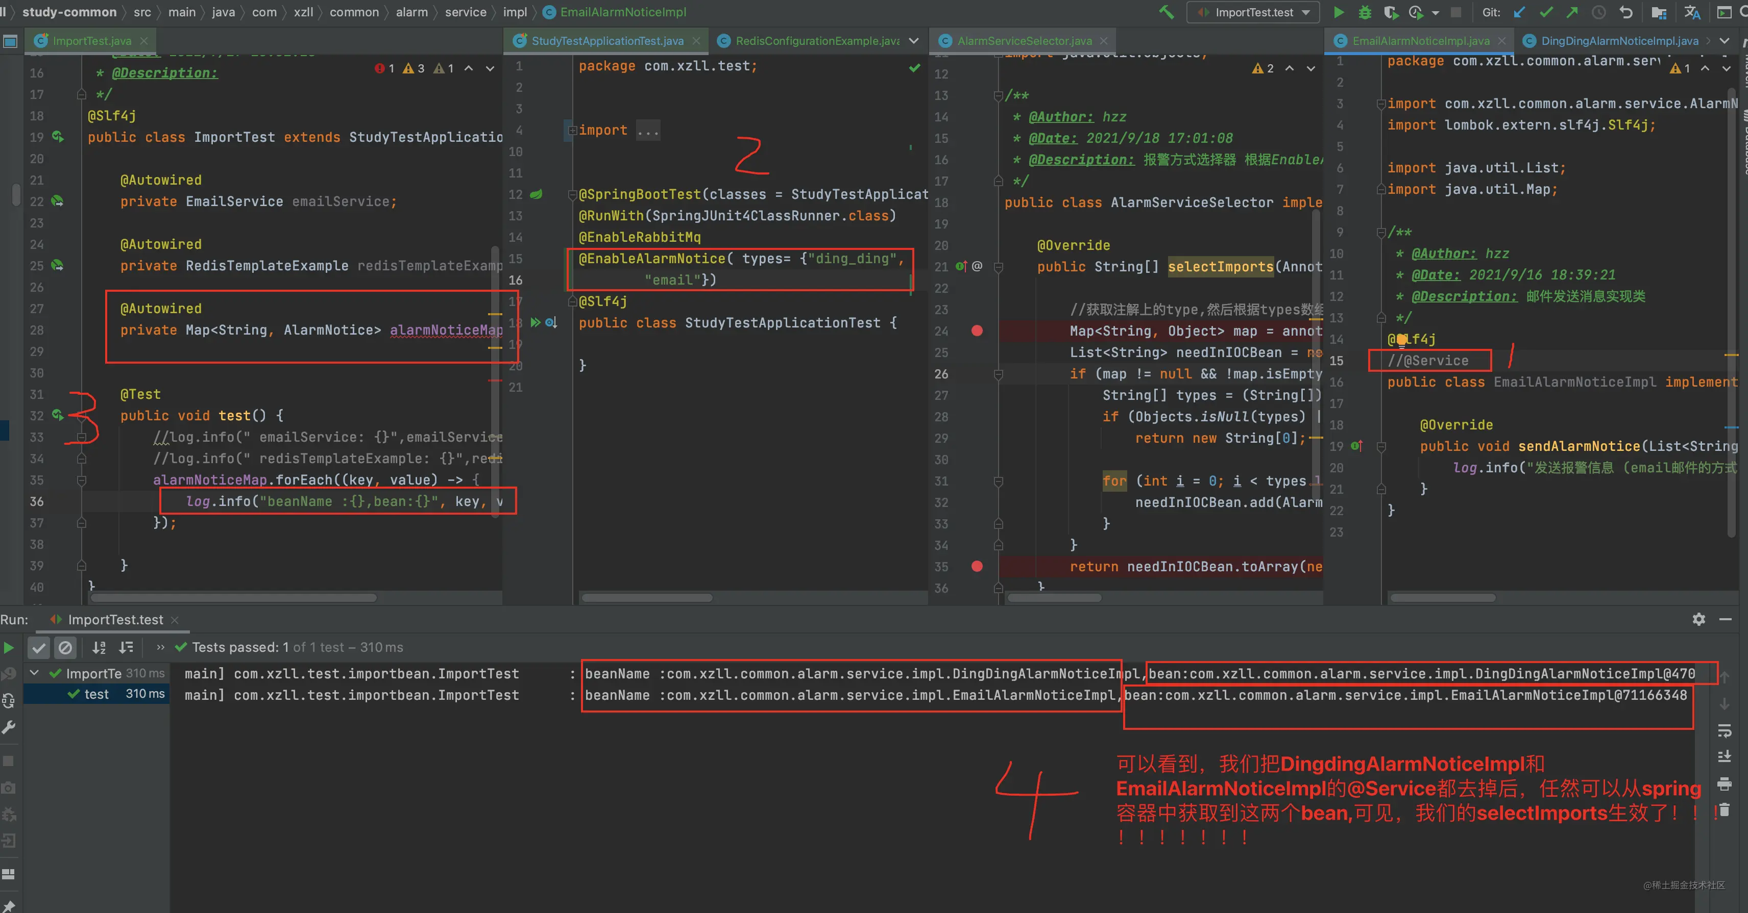This screenshot has height=913, width=1748.
Task: Expand more test toolbar actions chevron
Action: pyautogui.click(x=160, y=647)
